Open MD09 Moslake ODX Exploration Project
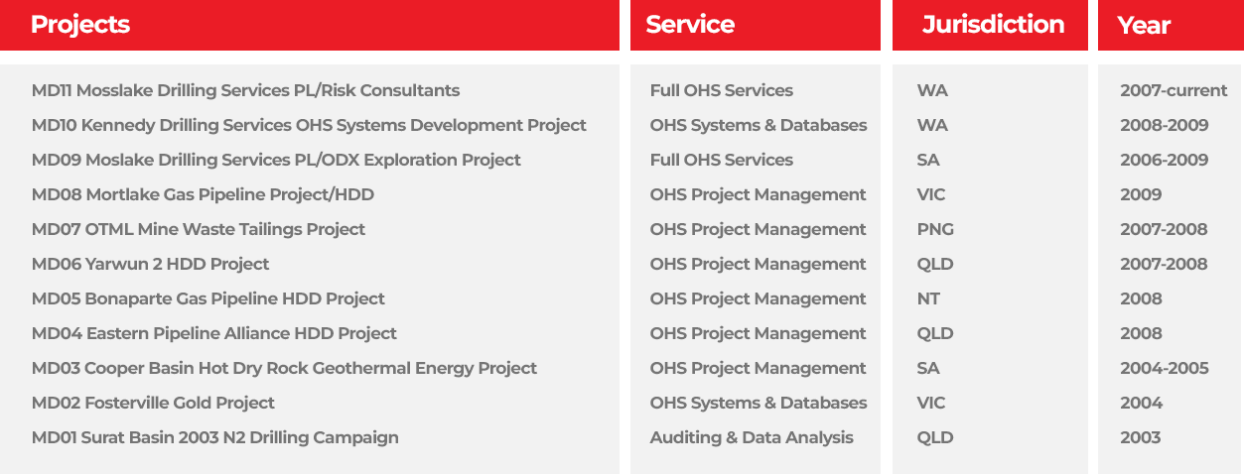 pos(276,160)
